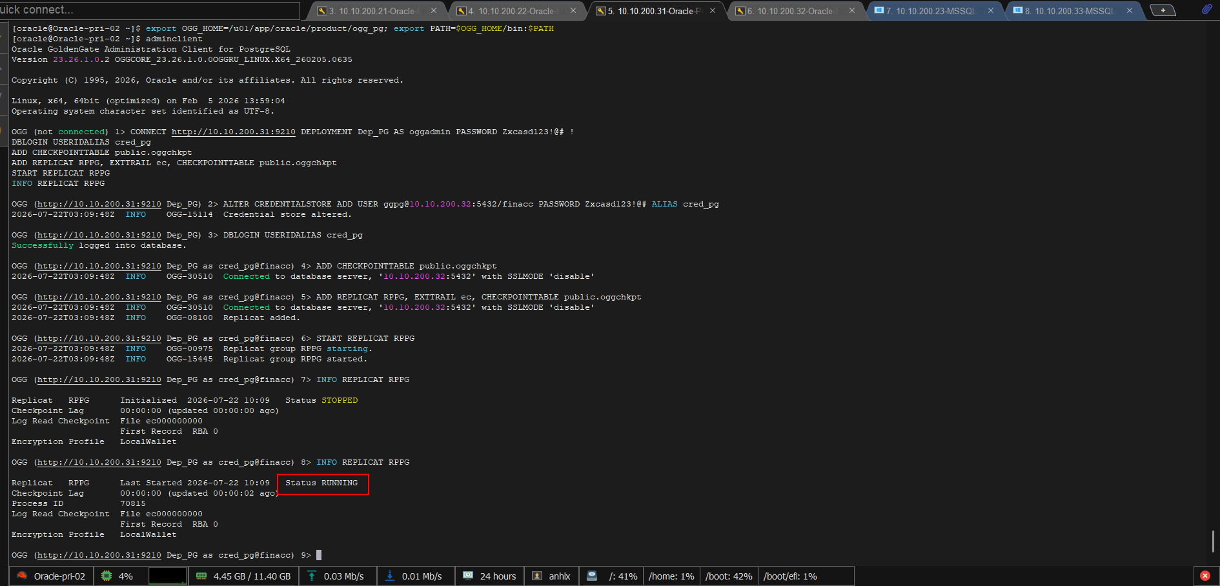Click 'Successfully logged into database.' line
Image resolution: width=1220 pixels, height=586 pixels.
pyautogui.click(x=99, y=245)
